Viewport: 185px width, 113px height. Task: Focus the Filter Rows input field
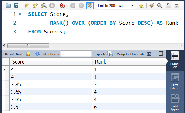pyautogui.click(x=76, y=54)
